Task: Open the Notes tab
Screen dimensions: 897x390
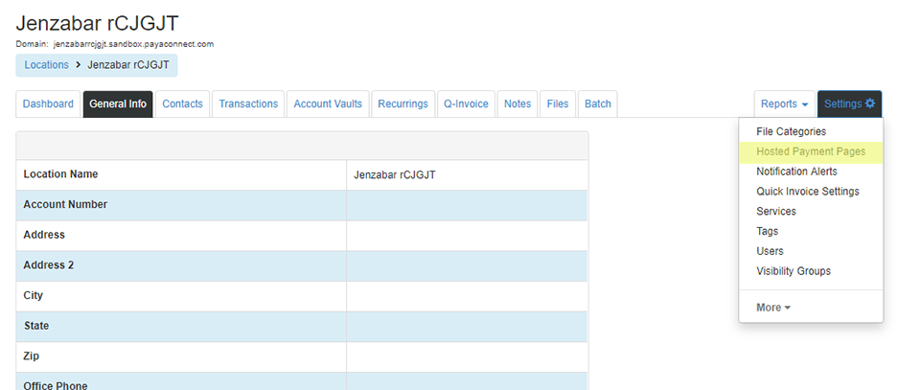Action: [x=517, y=104]
